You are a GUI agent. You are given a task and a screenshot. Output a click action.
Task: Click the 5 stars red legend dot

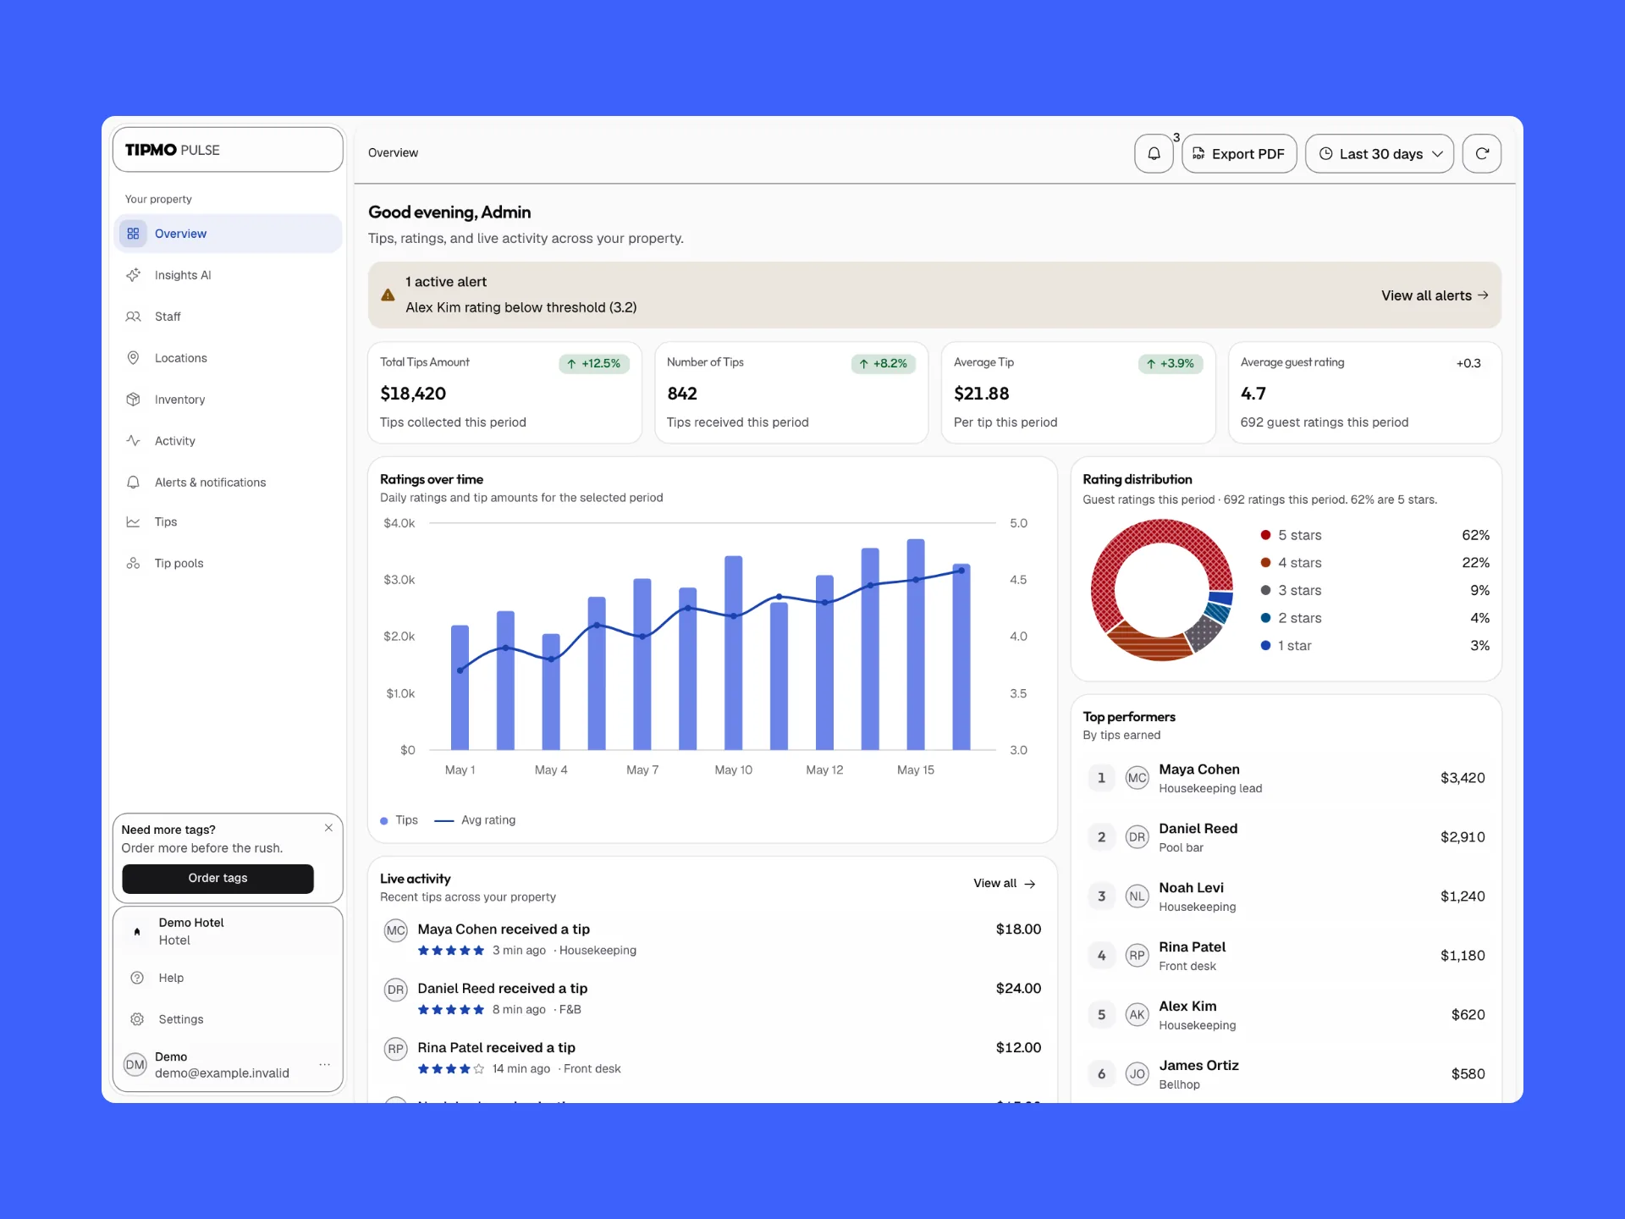click(1265, 535)
